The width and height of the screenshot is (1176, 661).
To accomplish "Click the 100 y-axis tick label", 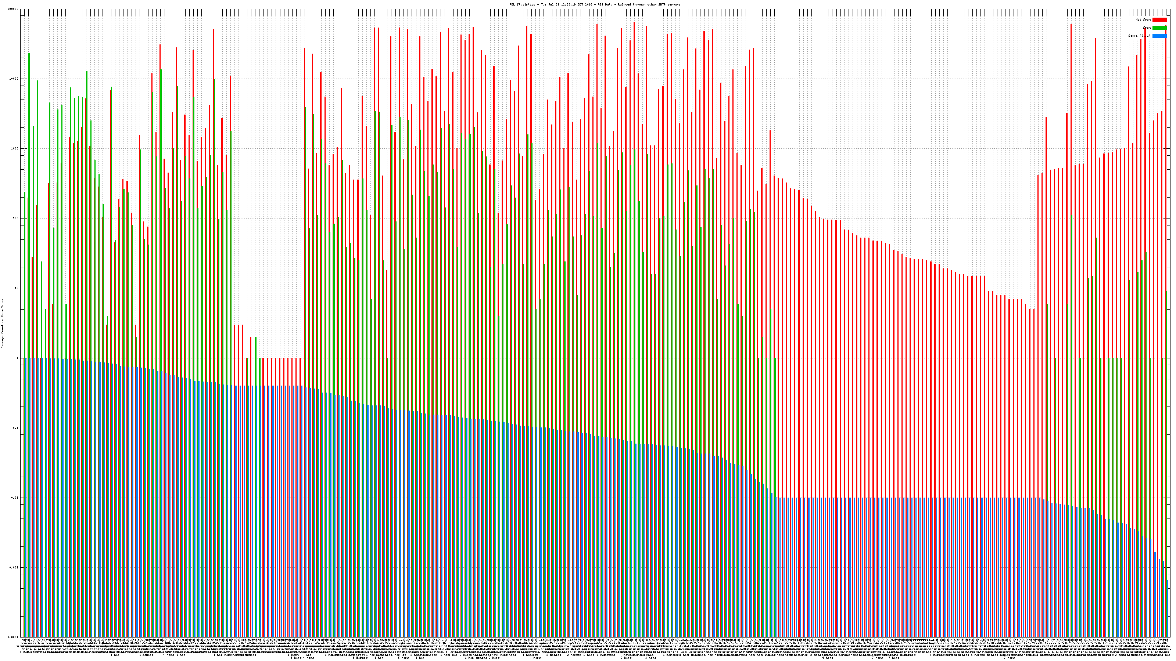I will [16, 218].
